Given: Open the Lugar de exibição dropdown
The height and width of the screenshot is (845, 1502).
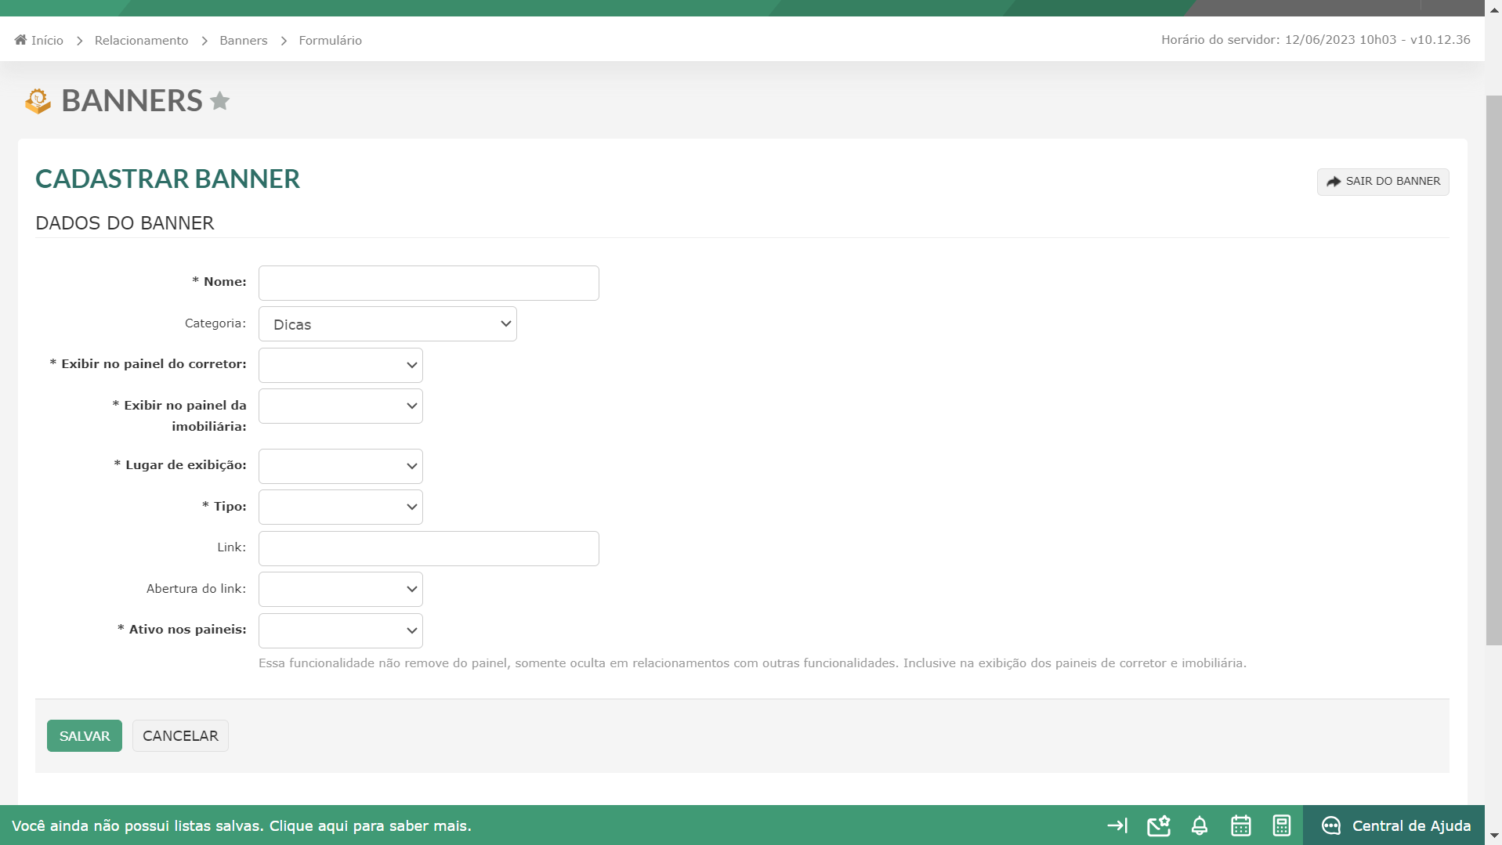Looking at the screenshot, I should pos(341,467).
